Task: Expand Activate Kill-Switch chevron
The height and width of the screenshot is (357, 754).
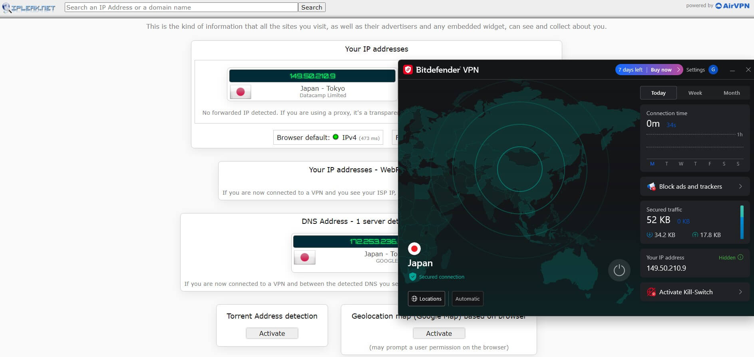Action: click(740, 292)
